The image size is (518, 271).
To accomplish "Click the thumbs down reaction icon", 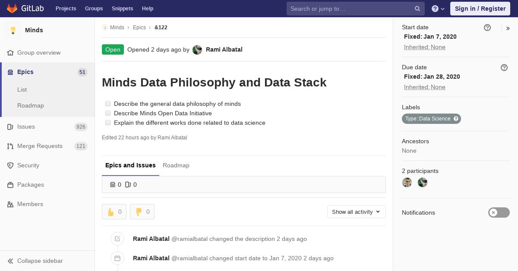I will coord(139,212).
